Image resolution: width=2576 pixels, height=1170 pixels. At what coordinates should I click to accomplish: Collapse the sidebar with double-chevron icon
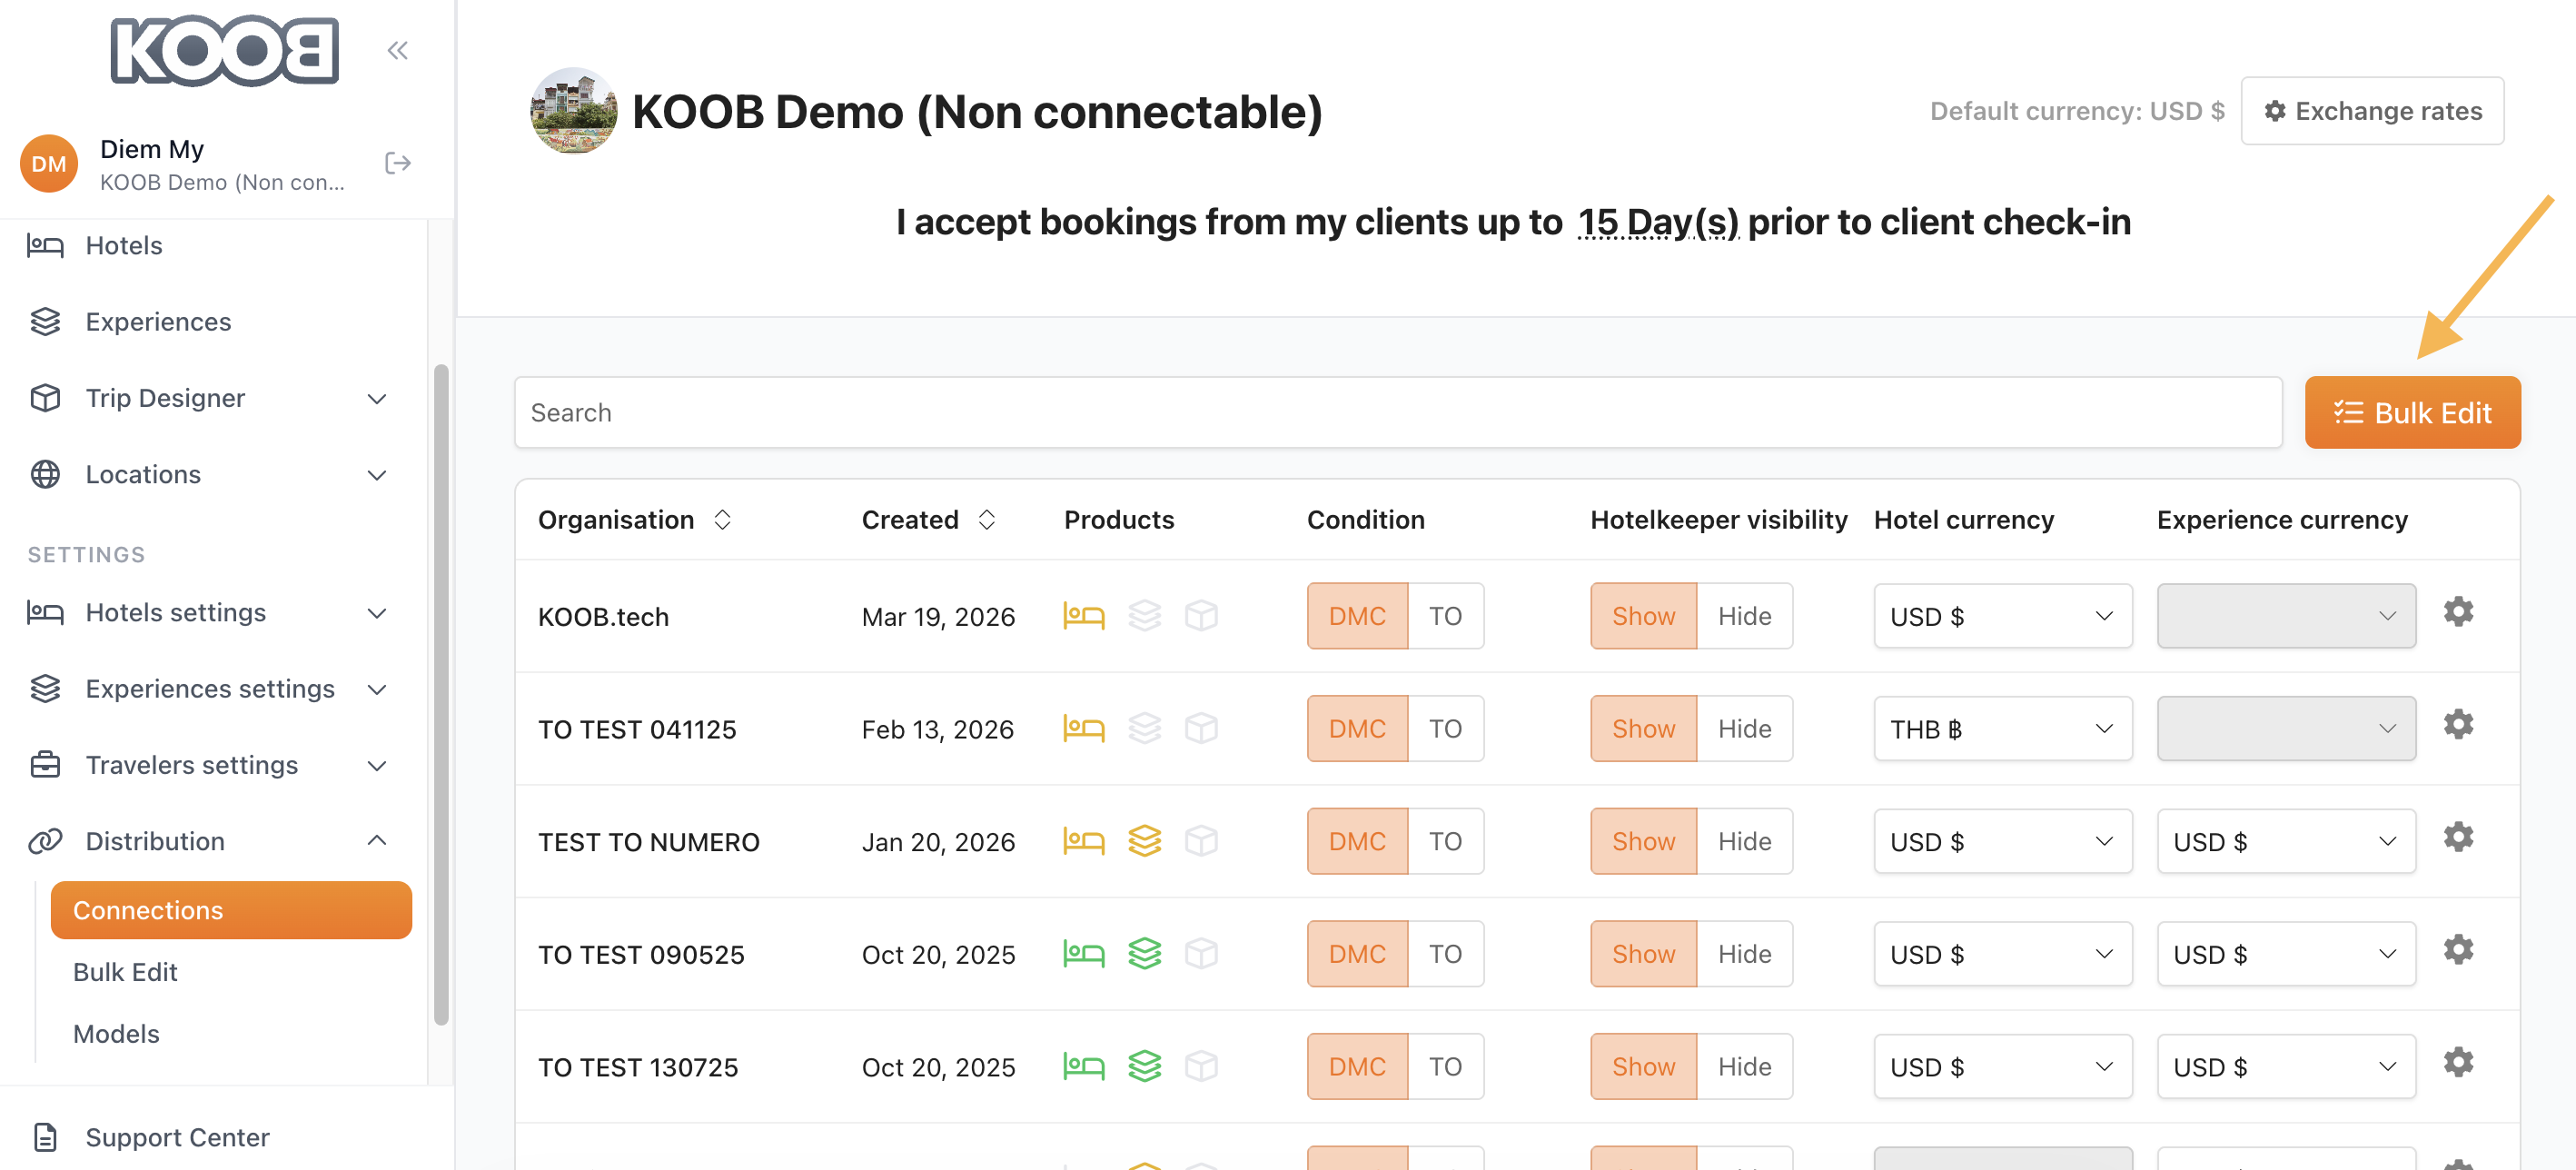pyautogui.click(x=397, y=50)
